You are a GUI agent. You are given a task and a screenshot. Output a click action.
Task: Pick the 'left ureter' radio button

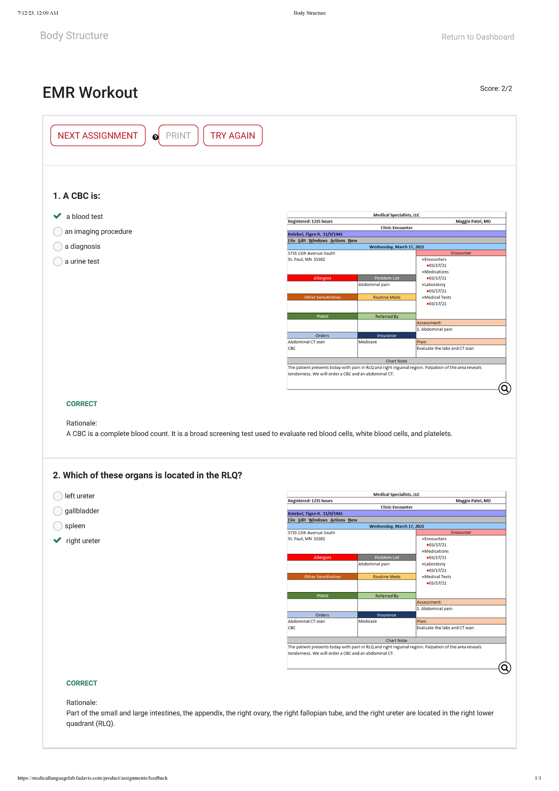coord(58,496)
